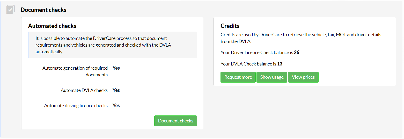Click the Request more credits button
Image resolution: width=404 pixels, height=139 pixels.
coord(238,77)
